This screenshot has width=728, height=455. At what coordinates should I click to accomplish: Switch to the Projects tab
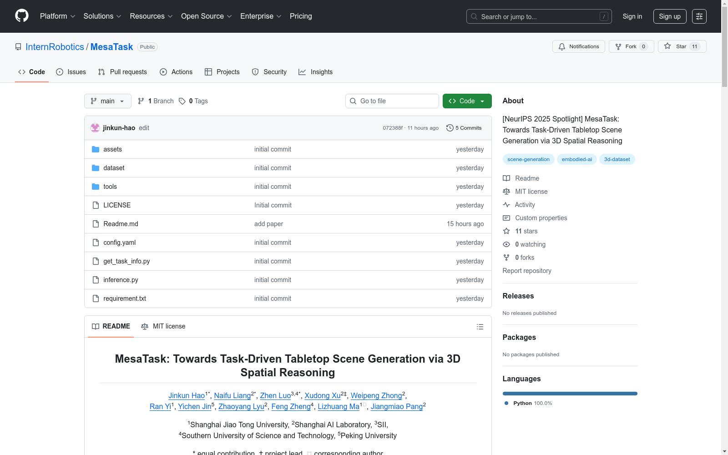(222, 72)
